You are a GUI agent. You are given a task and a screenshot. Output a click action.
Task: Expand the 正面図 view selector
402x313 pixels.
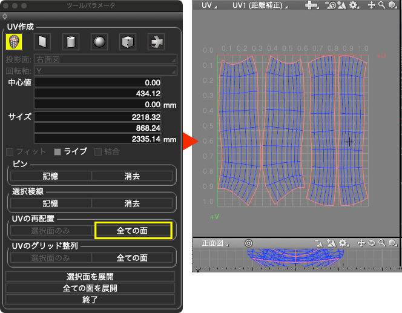pos(216,243)
